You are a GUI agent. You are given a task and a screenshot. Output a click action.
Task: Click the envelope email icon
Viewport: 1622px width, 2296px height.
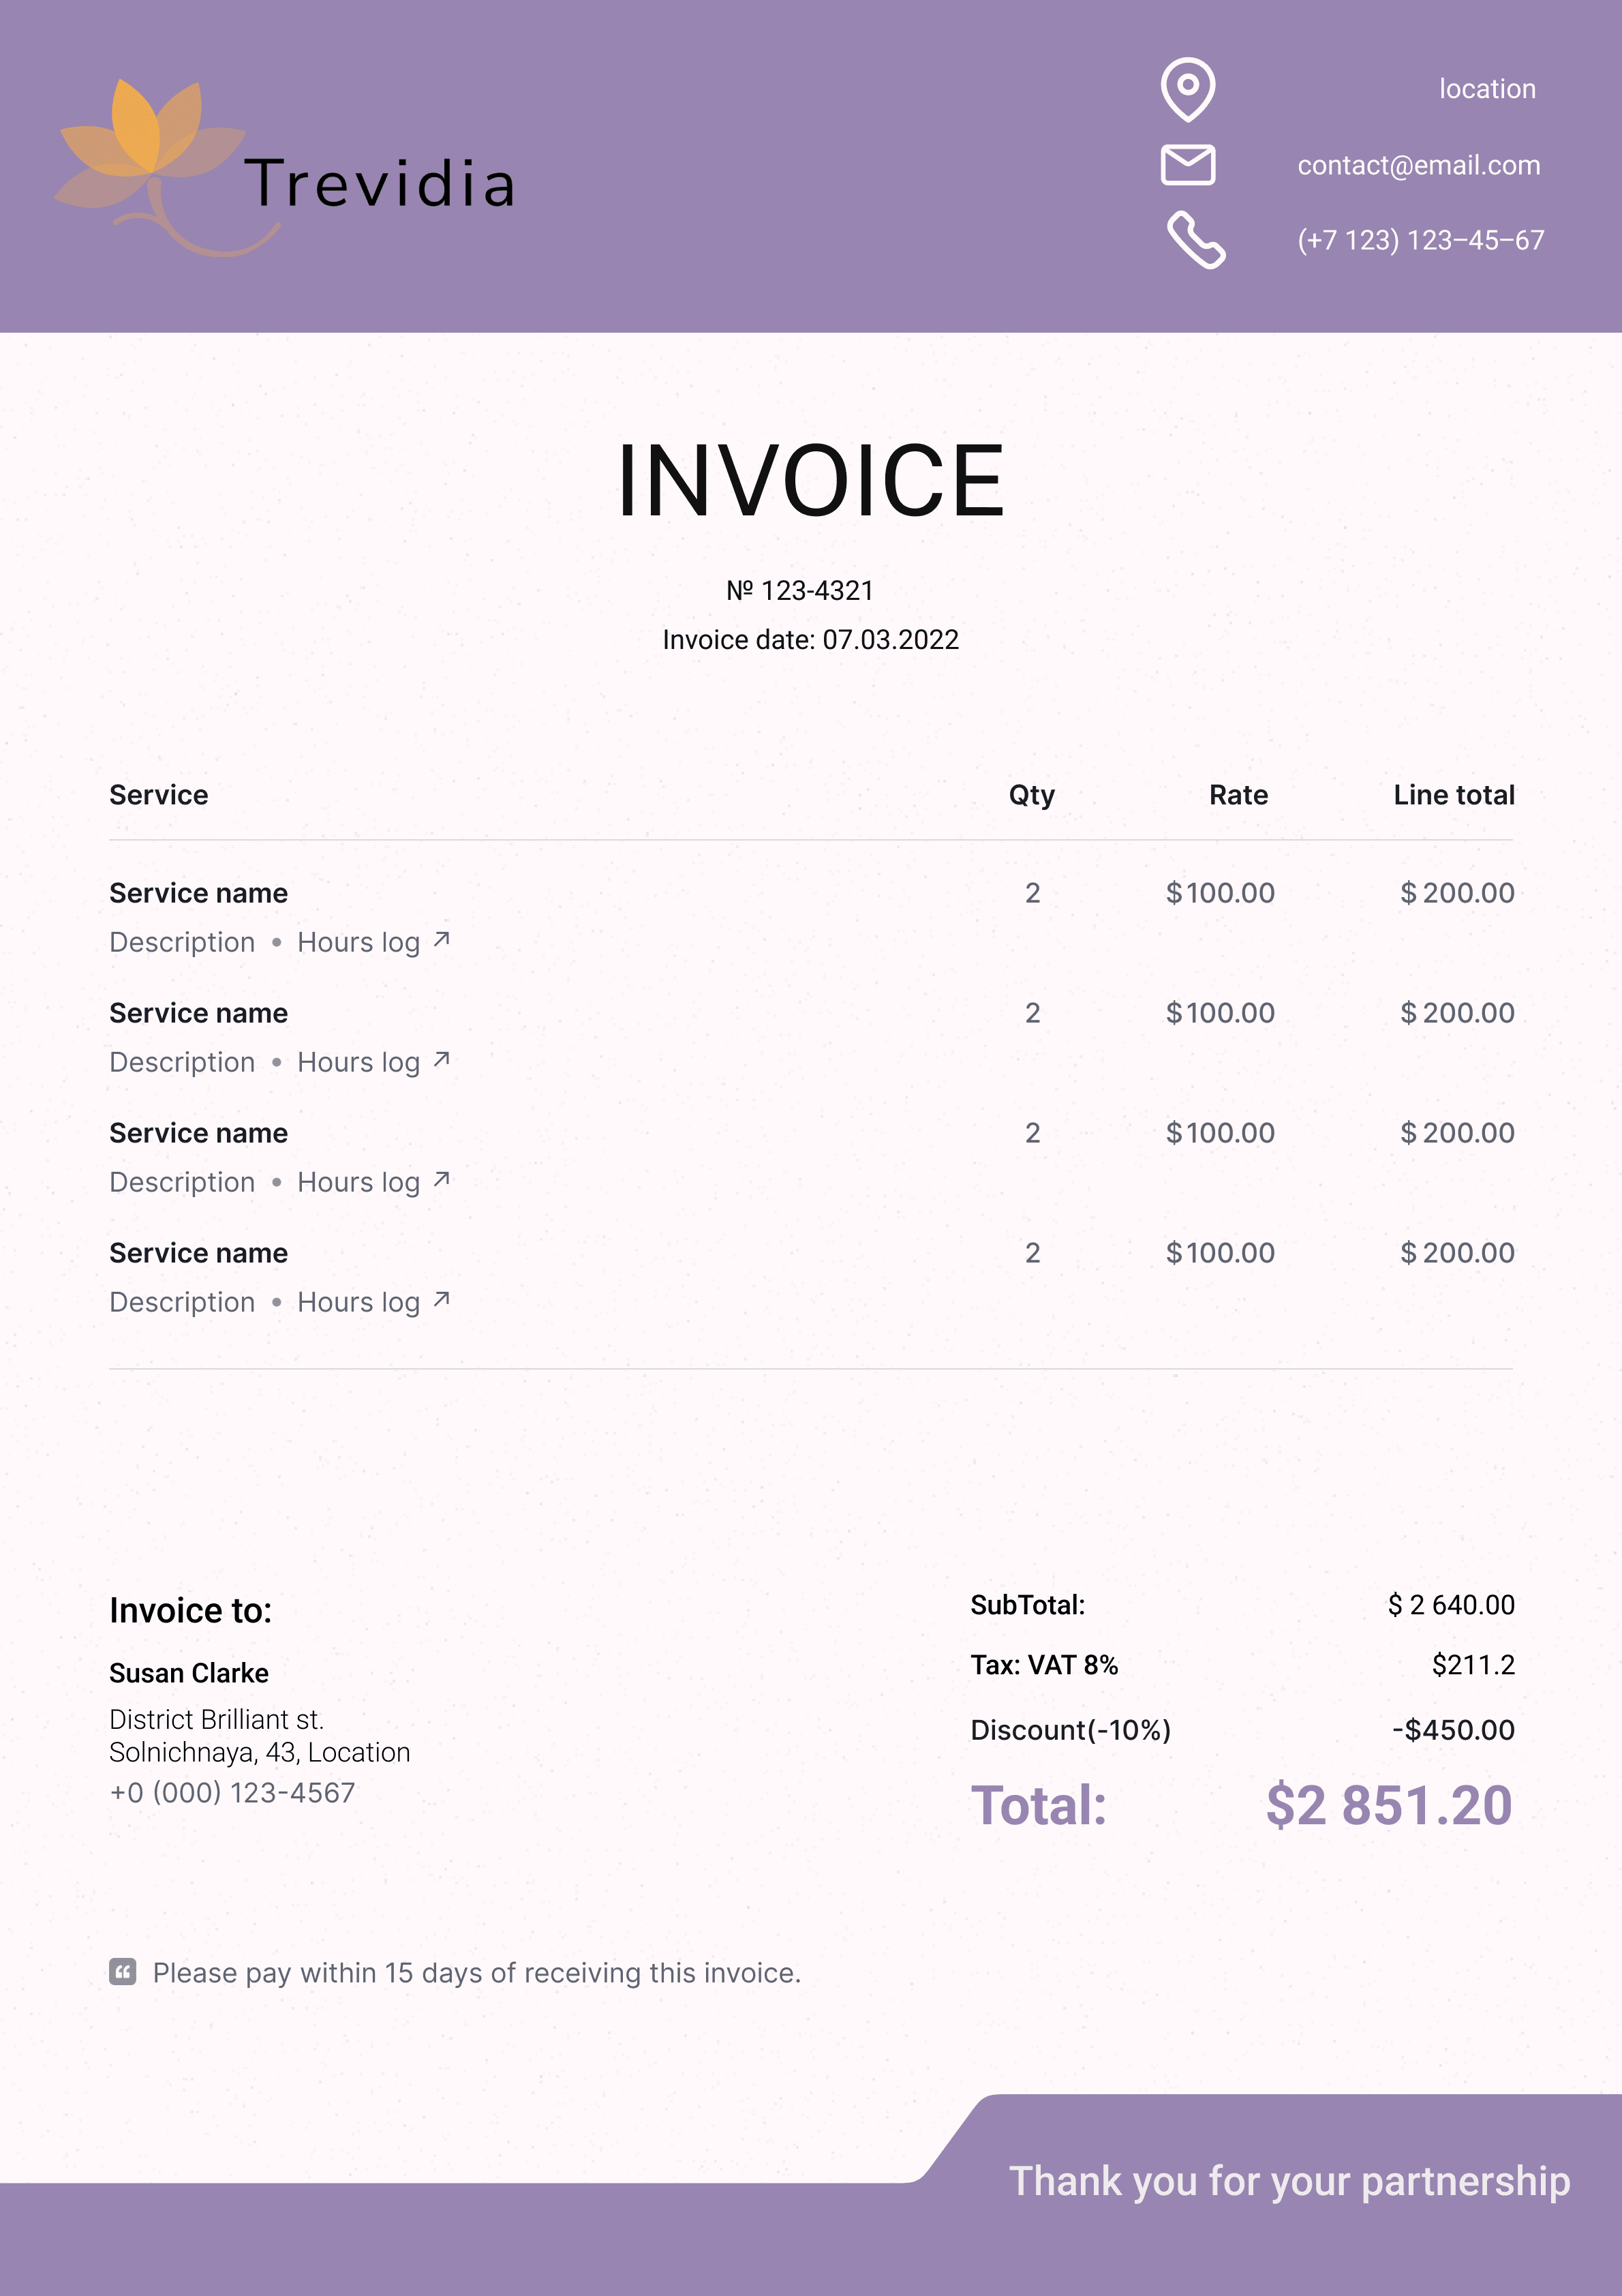coord(1187,165)
